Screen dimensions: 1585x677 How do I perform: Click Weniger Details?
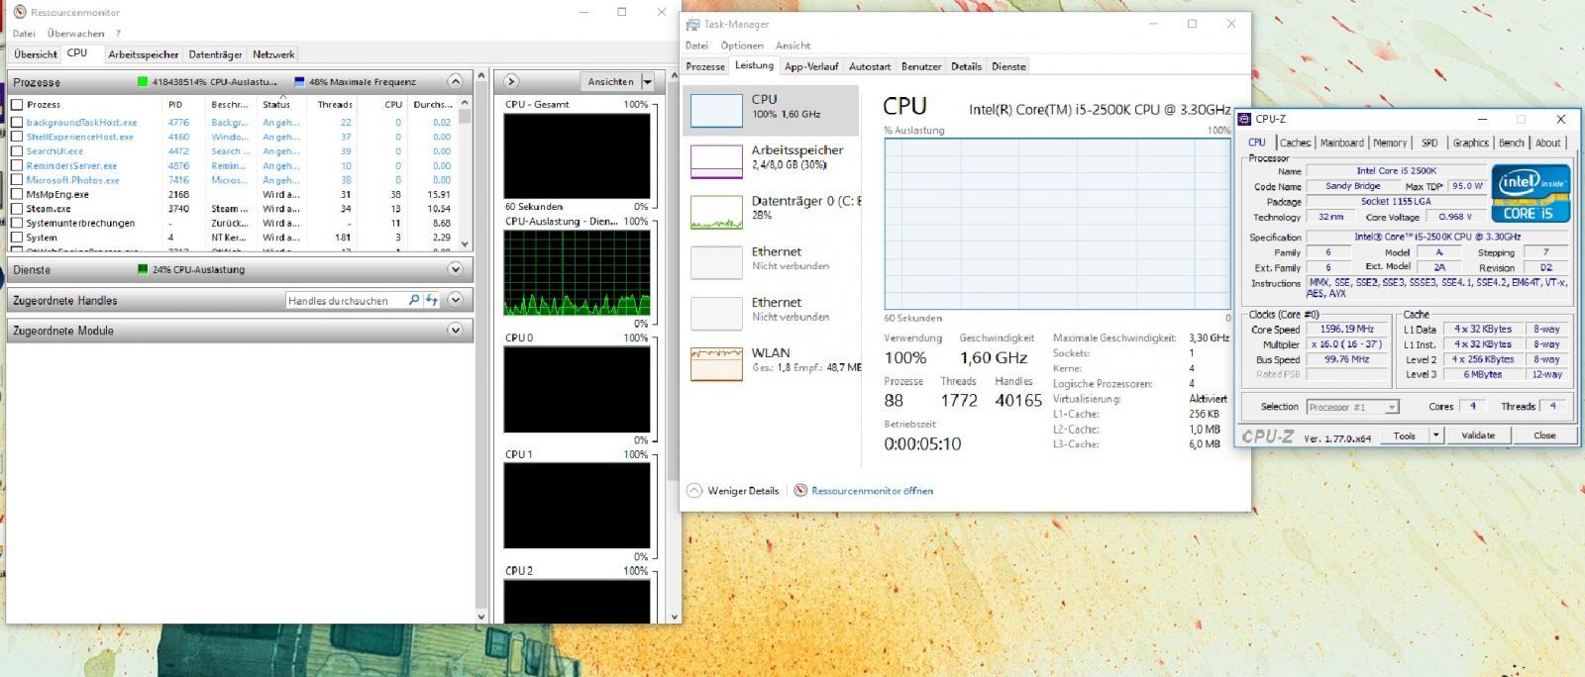[743, 490]
